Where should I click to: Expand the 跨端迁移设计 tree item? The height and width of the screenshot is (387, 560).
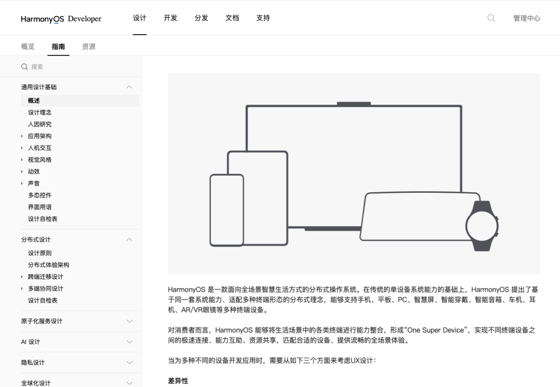22,277
